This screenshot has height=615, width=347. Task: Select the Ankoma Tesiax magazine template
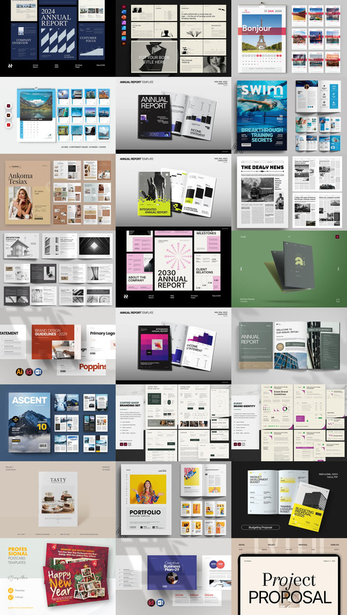(58, 192)
